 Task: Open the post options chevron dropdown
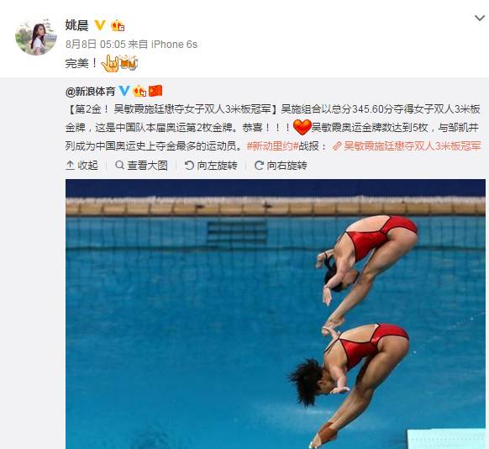479,18
